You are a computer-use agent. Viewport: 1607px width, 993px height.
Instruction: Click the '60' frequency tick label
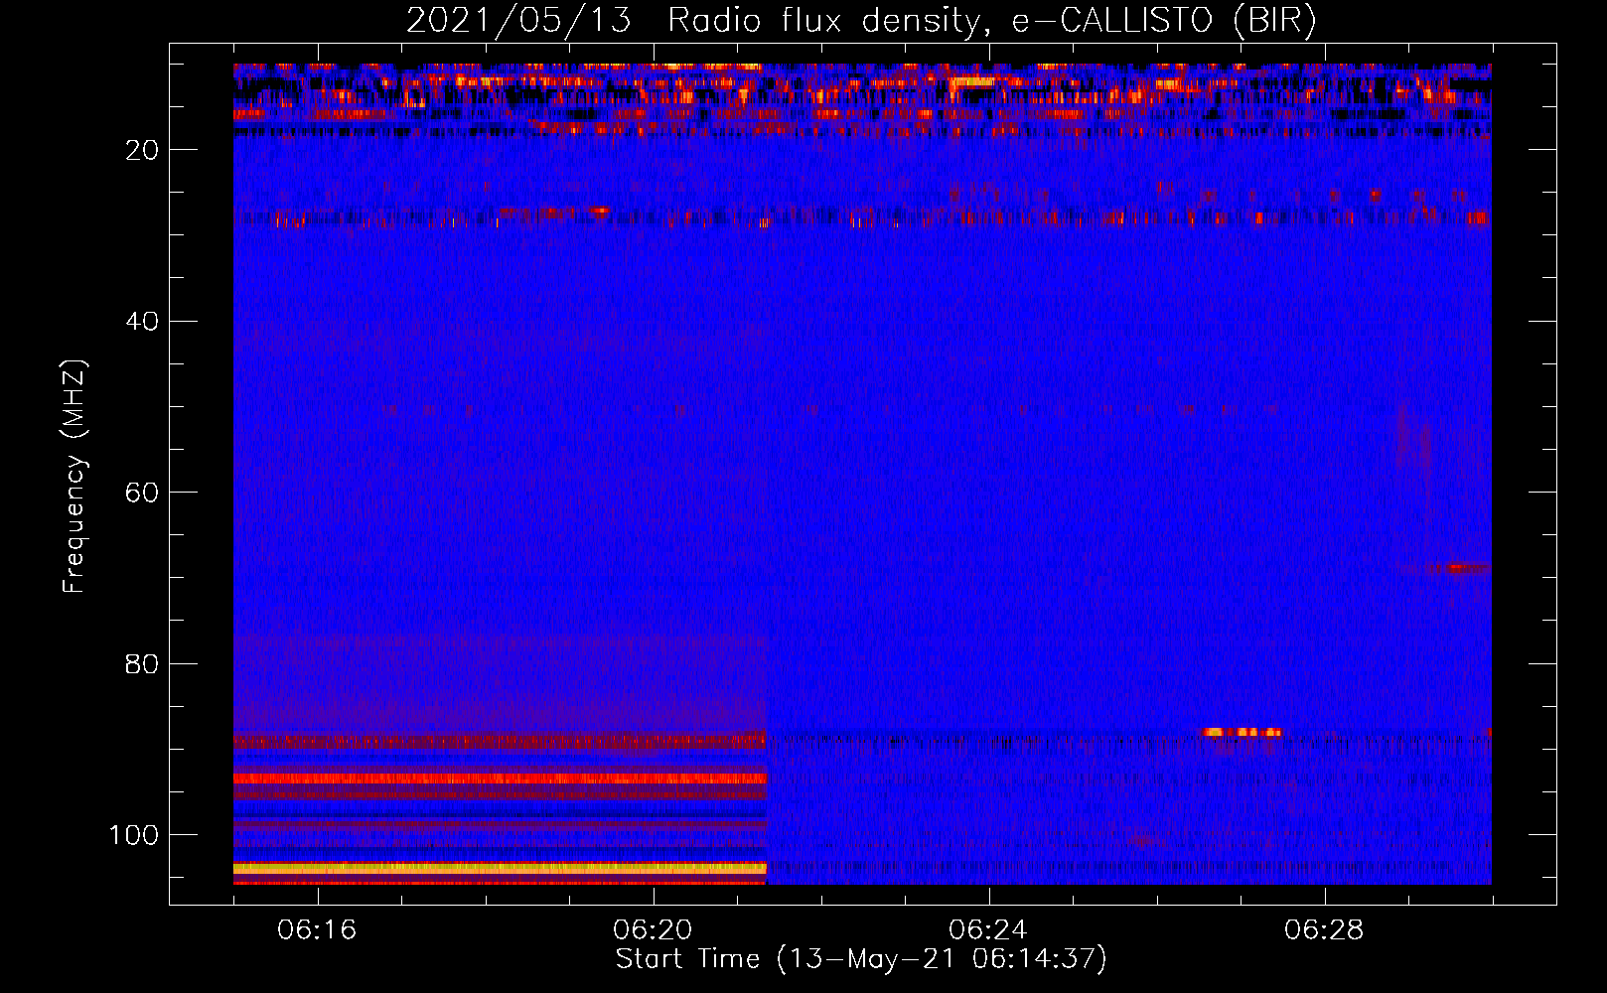[143, 493]
